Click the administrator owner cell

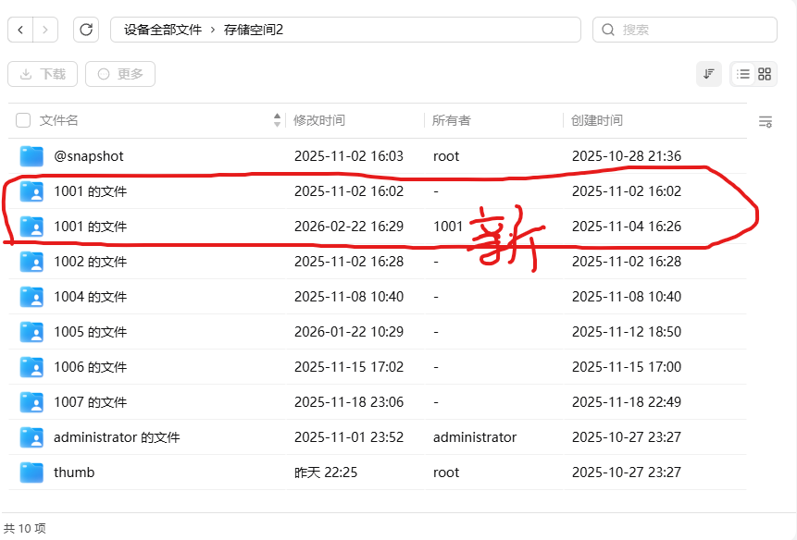pos(475,437)
